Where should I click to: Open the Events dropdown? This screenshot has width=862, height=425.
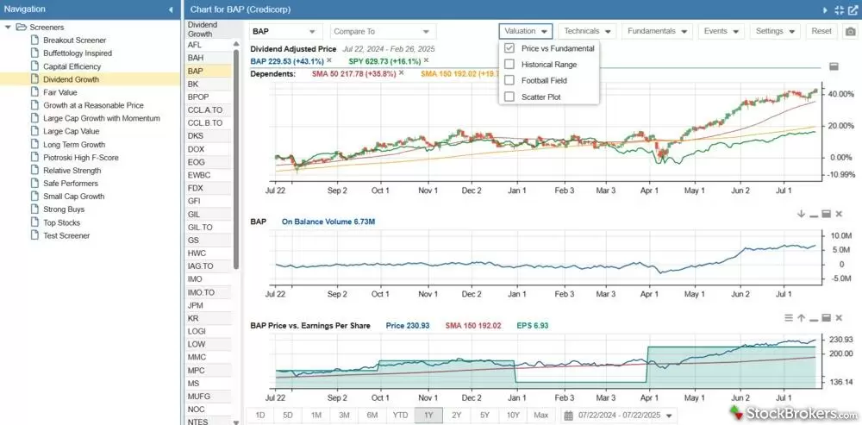point(721,31)
